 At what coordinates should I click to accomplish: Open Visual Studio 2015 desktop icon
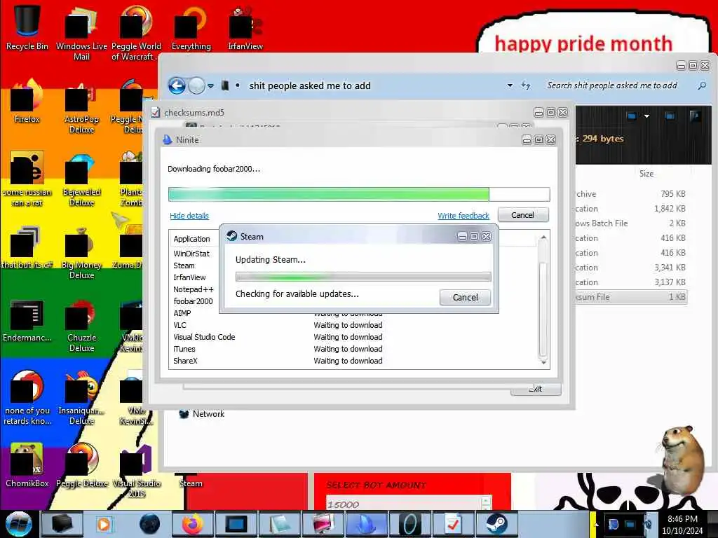point(137,471)
